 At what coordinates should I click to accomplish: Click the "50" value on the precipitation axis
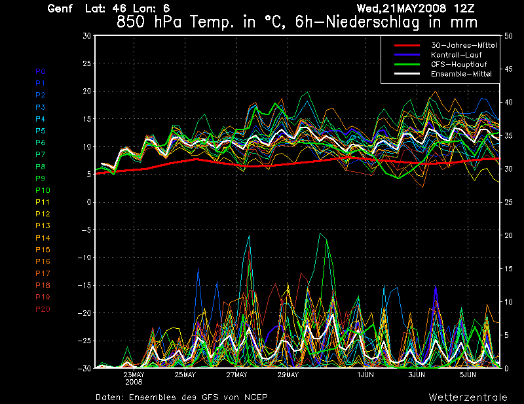coord(508,36)
